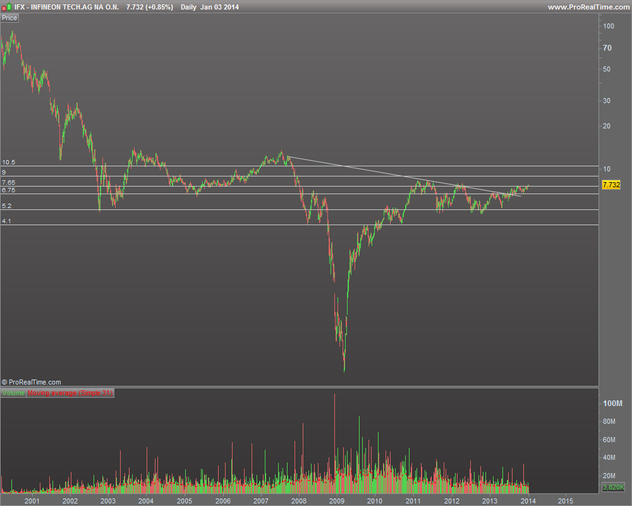Select the 5.2 horizontal level label
Viewport: 632px width, 506px height.
point(6,206)
